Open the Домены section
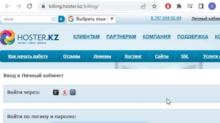This screenshot has width=220, height=123. [x=102, y=56]
